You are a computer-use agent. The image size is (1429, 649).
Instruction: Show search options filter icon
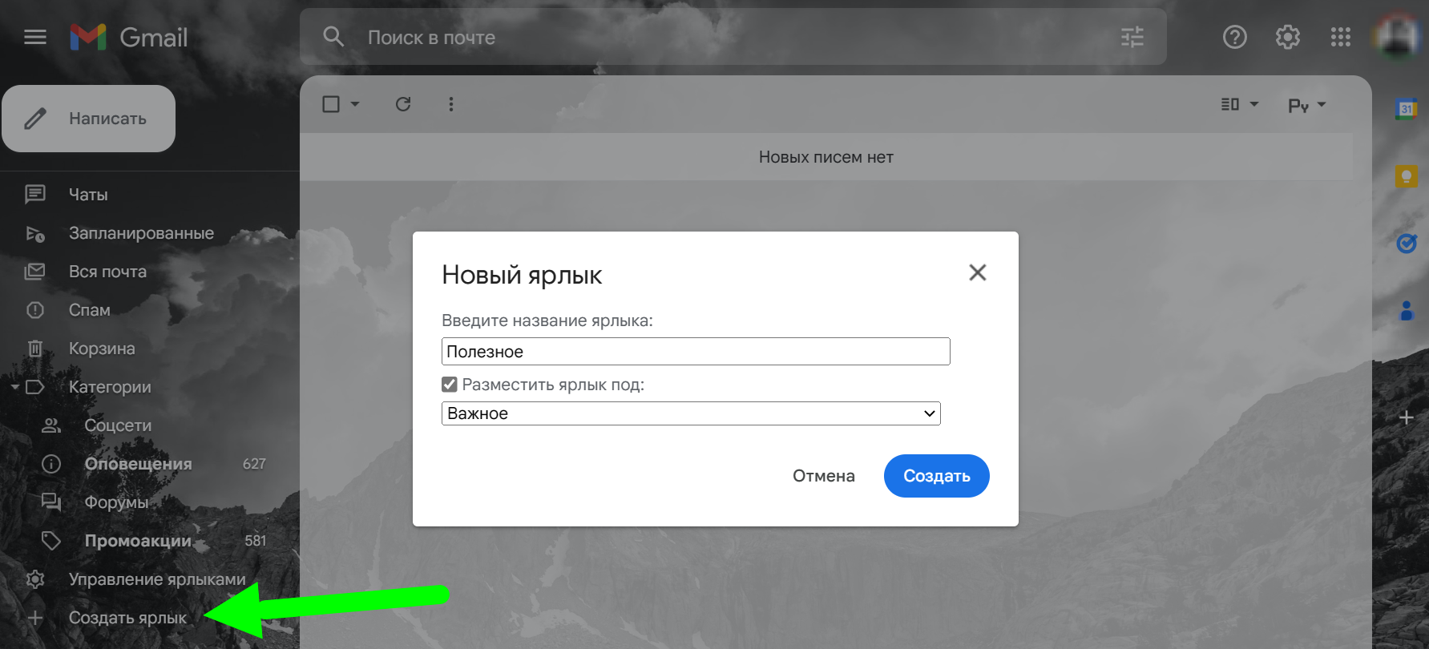tap(1132, 37)
